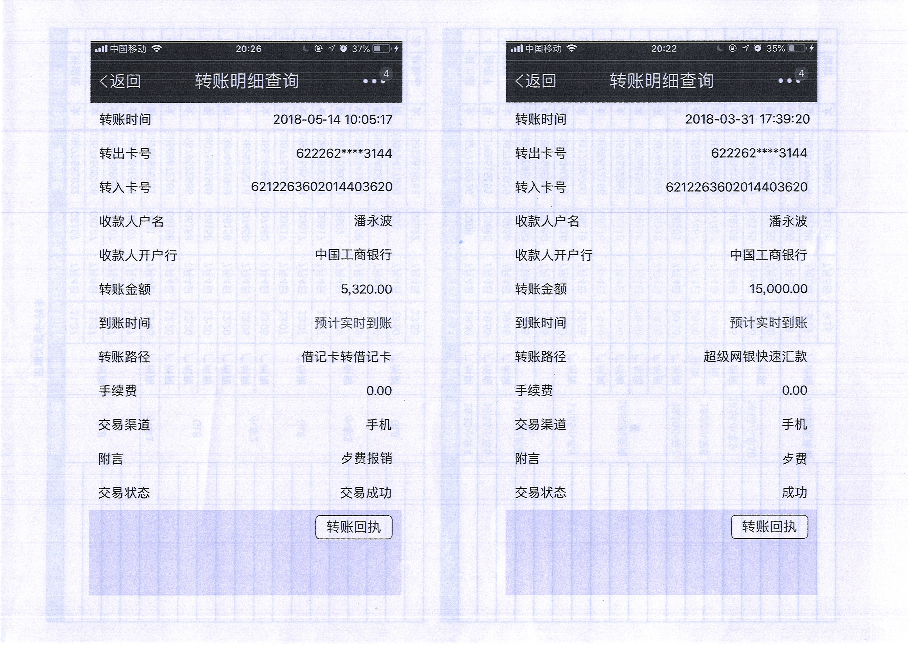Tap 转账回执 button for 5,320.00 transfer

click(354, 528)
